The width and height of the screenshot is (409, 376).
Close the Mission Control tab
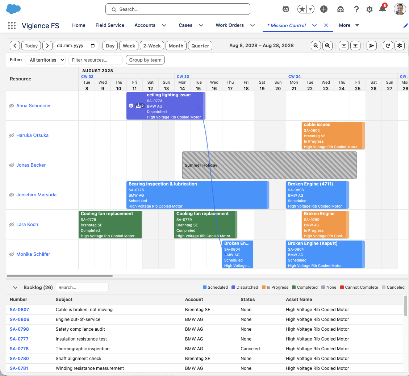326,25
